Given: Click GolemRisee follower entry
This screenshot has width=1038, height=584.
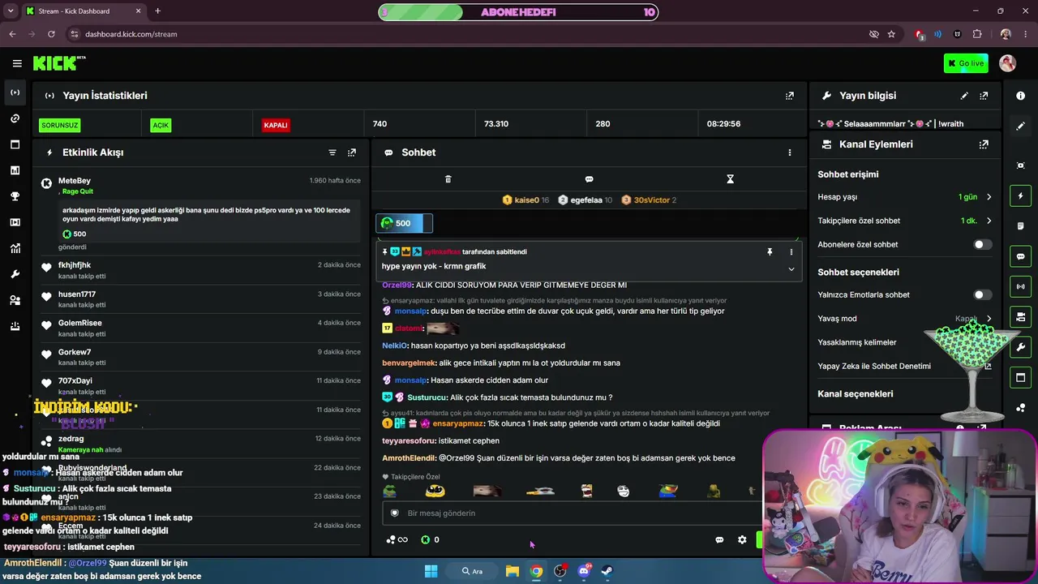Looking at the screenshot, I should (201, 328).
